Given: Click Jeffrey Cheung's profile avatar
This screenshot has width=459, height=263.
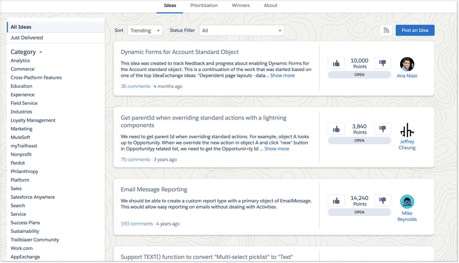Looking at the screenshot, I should pyautogui.click(x=407, y=130).
